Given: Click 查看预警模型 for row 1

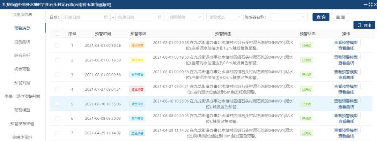Looking at the screenshot, I should (346, 43).
